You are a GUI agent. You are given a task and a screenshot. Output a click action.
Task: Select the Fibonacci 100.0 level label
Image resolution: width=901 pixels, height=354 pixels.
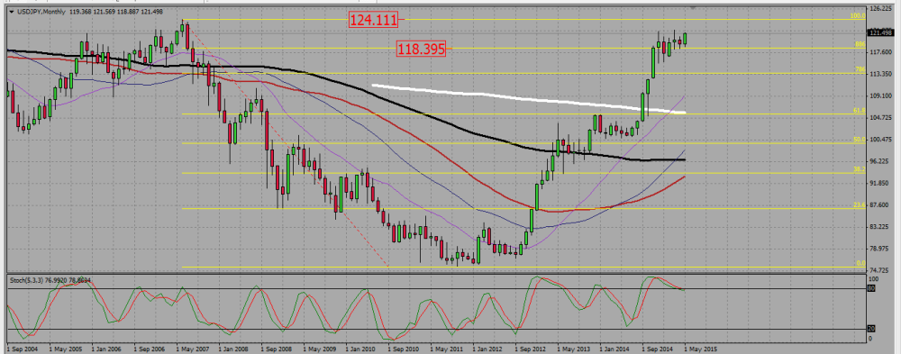click(x=858, y=16)
